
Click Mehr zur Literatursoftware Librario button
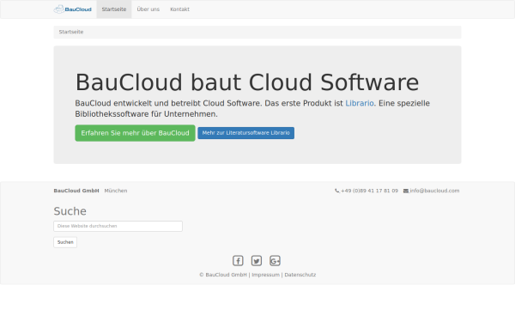tap(246, 133)
